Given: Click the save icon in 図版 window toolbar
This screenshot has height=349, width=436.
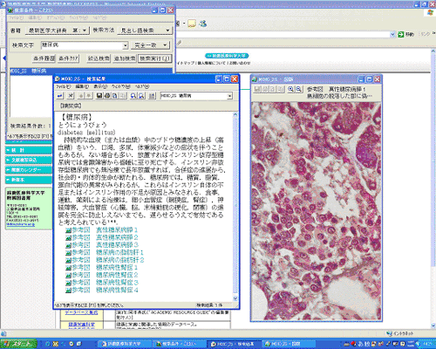Looking at the screenshot, I should [x=257, y=89].
